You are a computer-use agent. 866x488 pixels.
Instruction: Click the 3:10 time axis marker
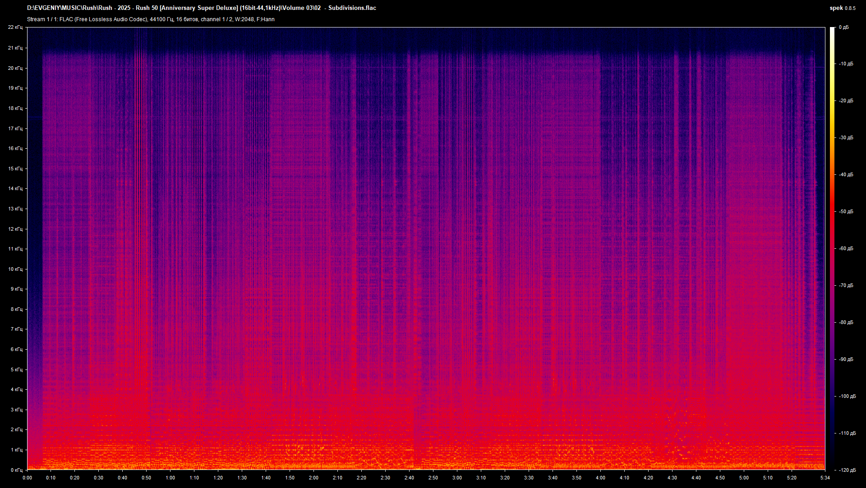tap(481, 478)
